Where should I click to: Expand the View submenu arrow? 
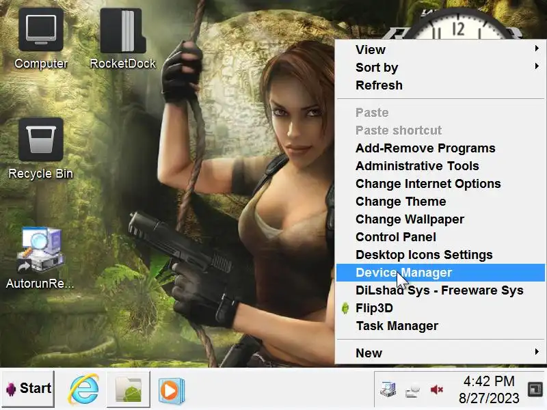(x=537, y=49)
